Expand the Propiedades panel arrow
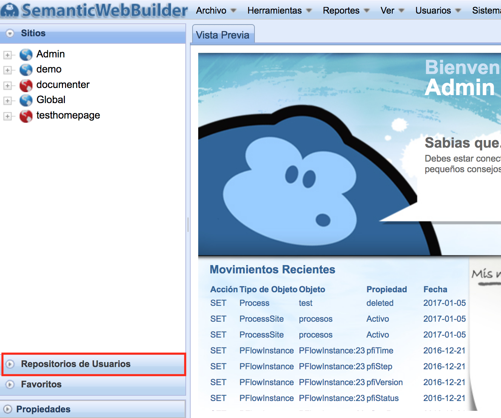 pos(7,409)
